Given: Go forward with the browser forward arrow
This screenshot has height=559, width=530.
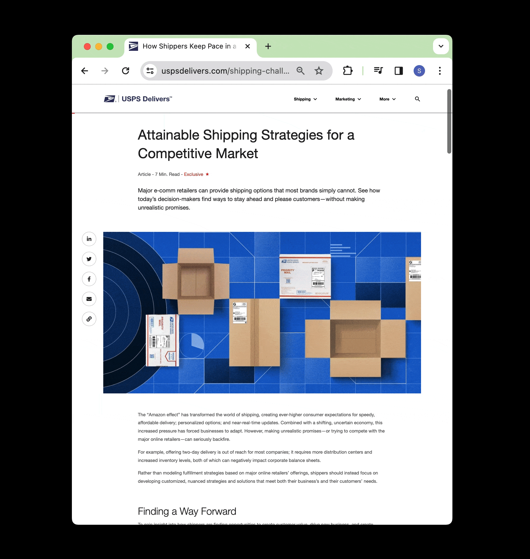Looking at the screenshot, I should (105, 71).
